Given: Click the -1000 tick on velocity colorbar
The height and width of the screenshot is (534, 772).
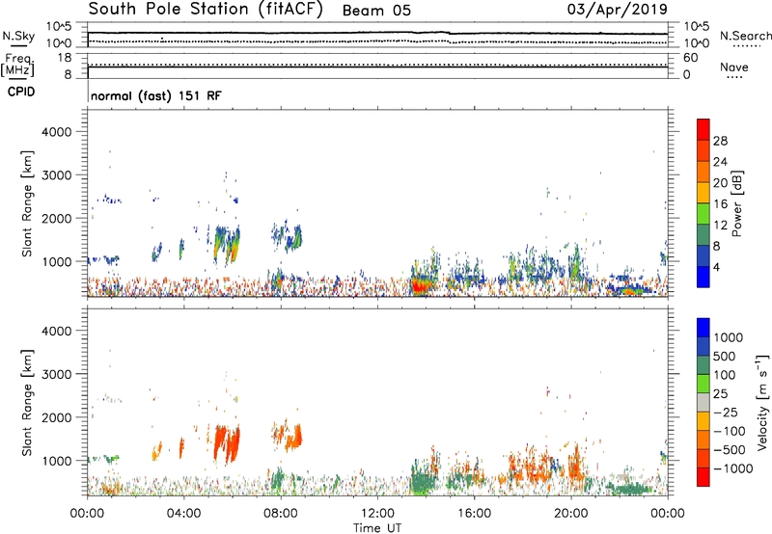Looking at the screenshot, I should [x=733, y=468].
